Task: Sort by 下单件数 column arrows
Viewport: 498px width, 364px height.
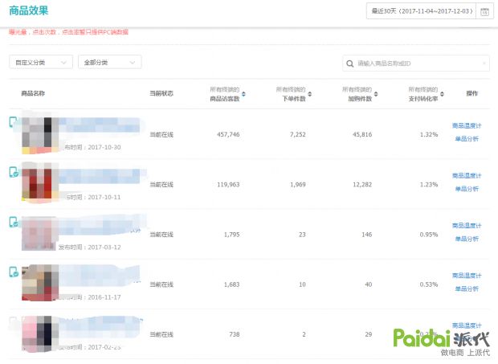Action: click(x=310, y=94)
